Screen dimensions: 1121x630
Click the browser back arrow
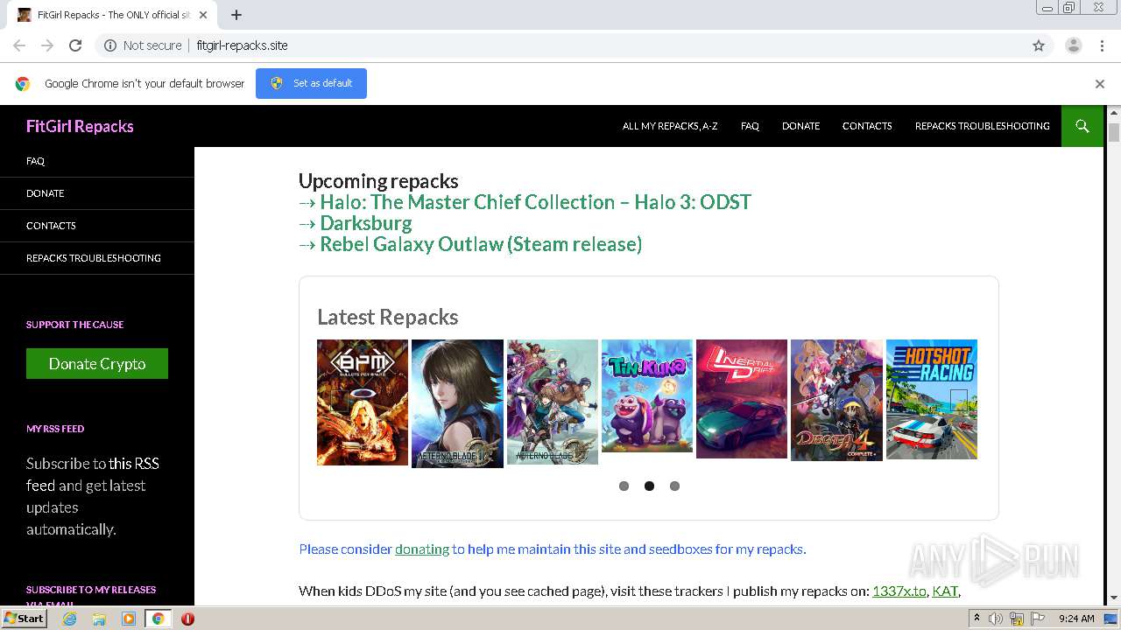(x=19, y=45)
